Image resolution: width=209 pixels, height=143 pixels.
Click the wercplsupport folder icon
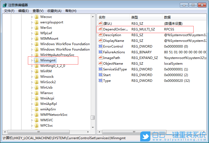tap(36, 22)
